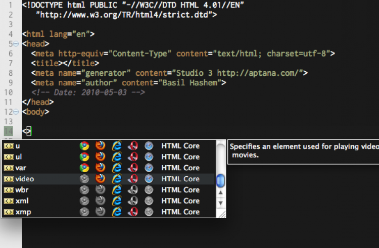Collapse the body element fold marker

point(16,112)
